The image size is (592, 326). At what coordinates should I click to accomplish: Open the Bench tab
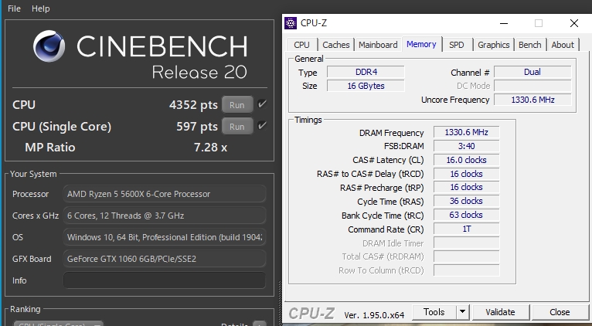[x=529, y=45]
